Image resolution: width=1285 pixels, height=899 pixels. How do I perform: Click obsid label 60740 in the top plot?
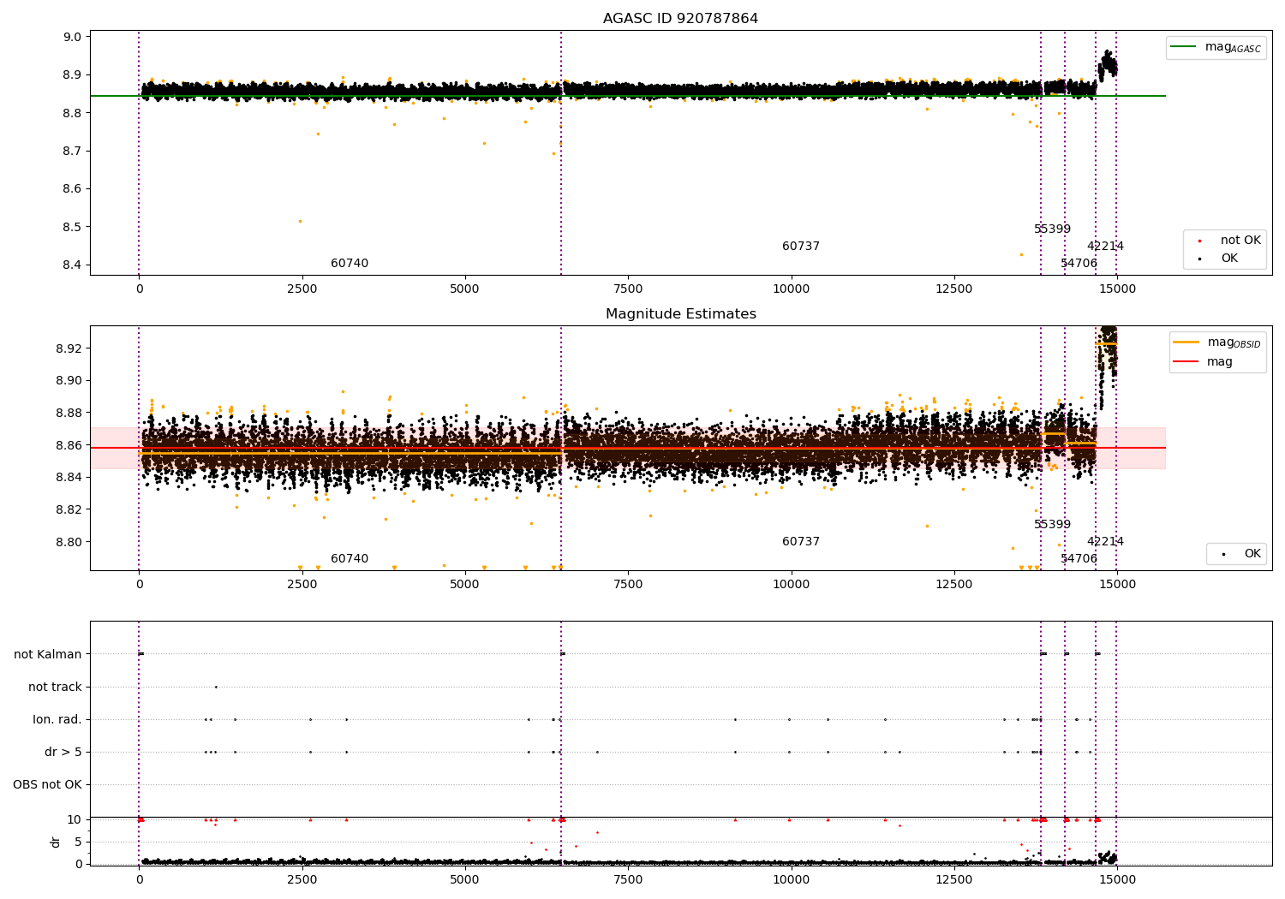coord(350,264)
